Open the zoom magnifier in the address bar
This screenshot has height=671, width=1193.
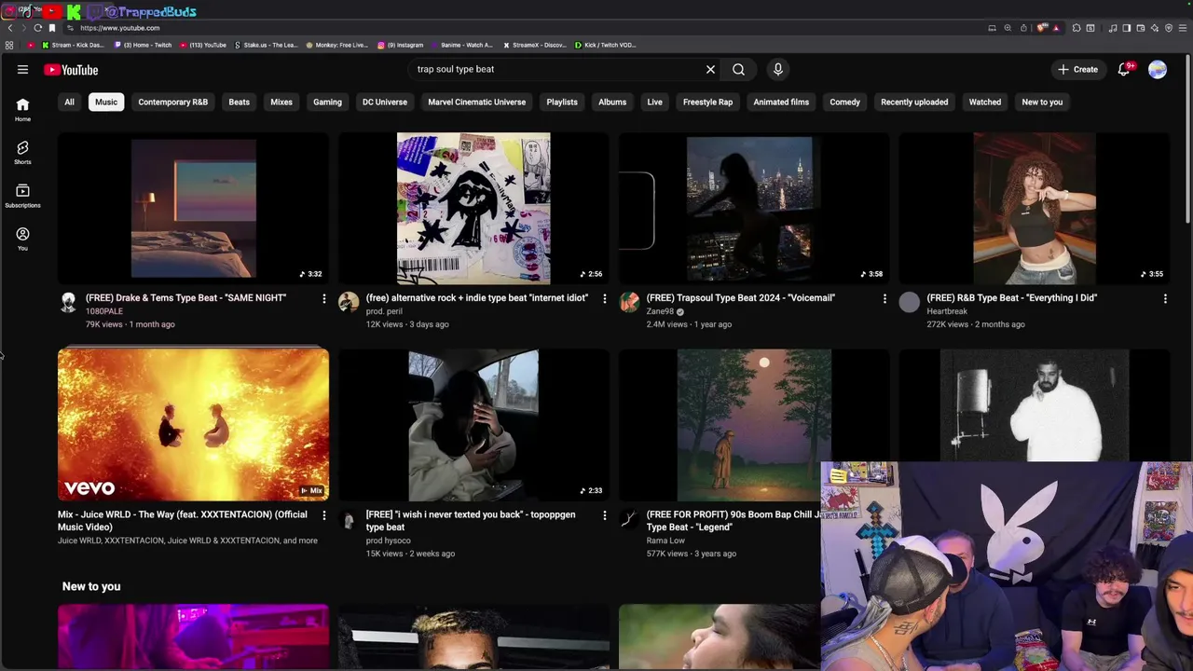tap(1008, 28)
